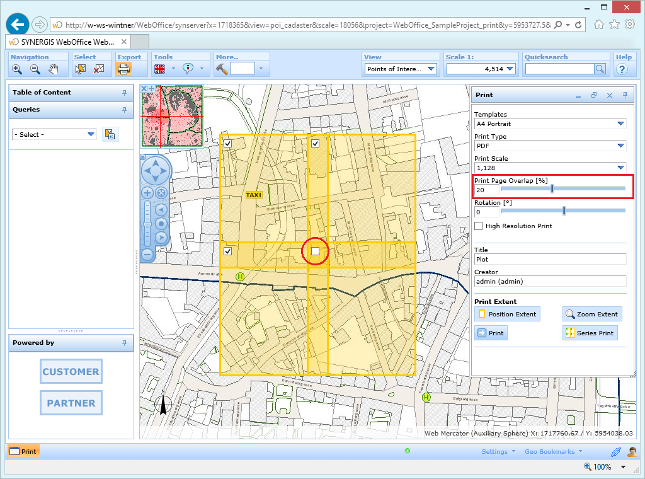This screenshot has width=645, height=479.
Task: Open the Templates dropdown showing A4 Portrait
Action: pyautogui.click(x=550, y=124)
